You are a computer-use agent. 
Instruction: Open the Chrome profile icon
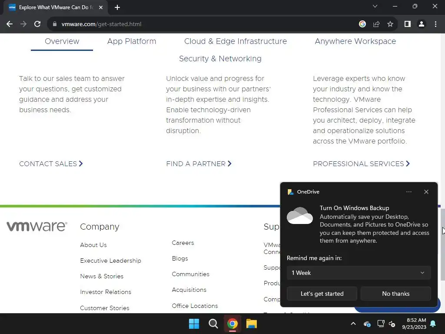(x=422, y=24)
